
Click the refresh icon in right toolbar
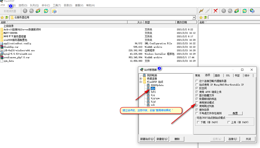point(244,11)
